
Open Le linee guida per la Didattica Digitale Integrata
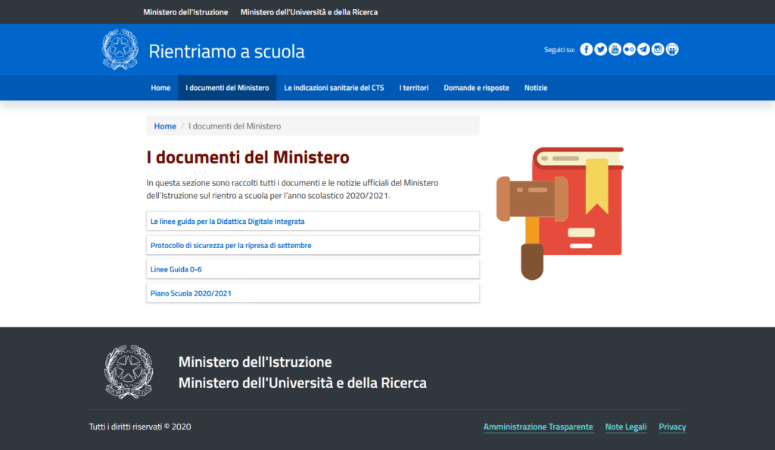tap(313, 222)
